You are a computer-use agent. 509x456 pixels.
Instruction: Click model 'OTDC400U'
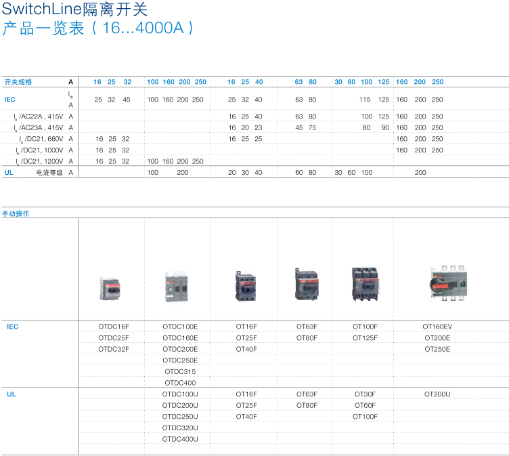point(180,439)
